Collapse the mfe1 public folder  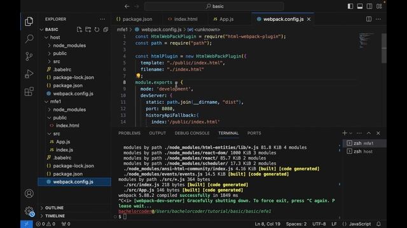[x=50, y=118]
